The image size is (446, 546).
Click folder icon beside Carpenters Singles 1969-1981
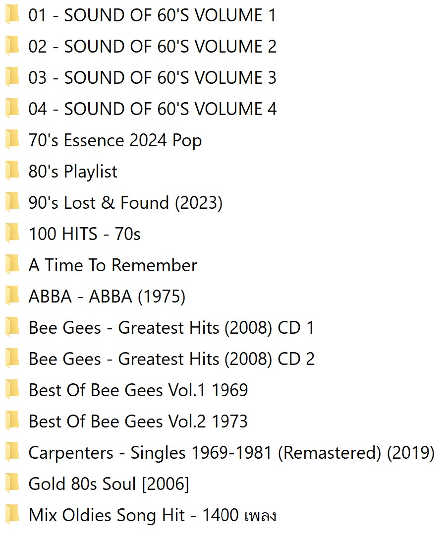12,453
